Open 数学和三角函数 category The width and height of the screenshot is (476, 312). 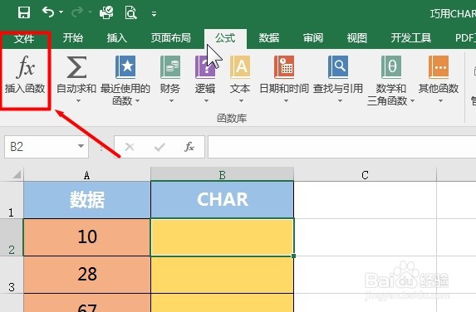[x=390, y=80]
